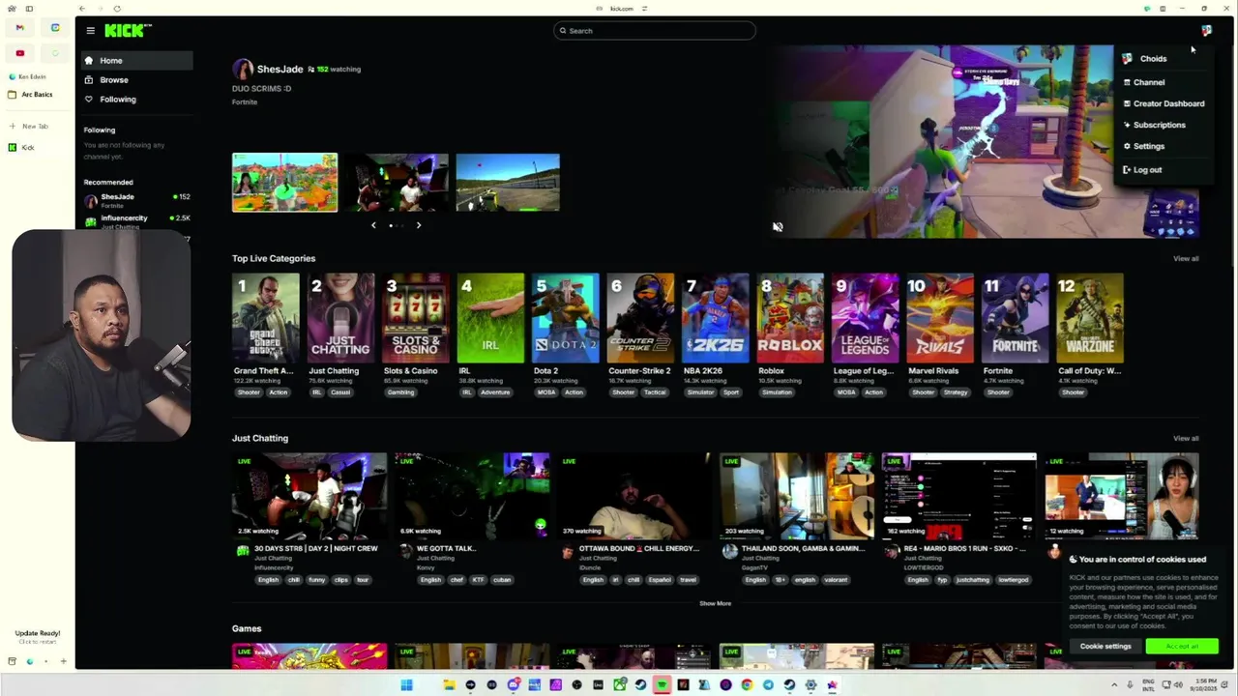Open Fortnite category card
This screenshot has height=696, width=1238.
click(x=1016, y=318)
